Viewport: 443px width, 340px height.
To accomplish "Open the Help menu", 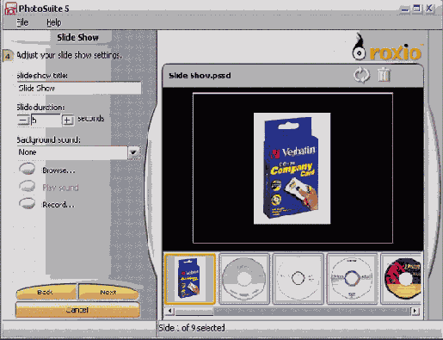I will coord(54,22).
